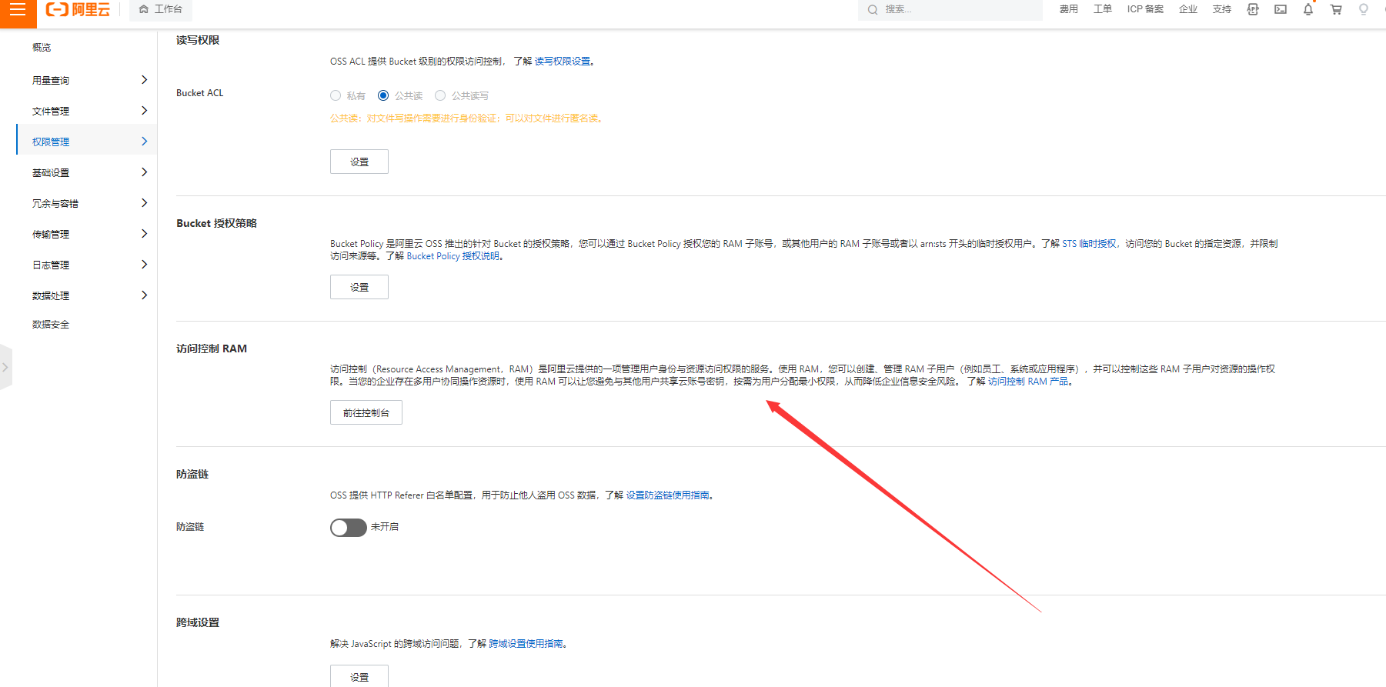Screen dimensions: 1386x687
Task: Expand the 权限管理 chevron
Action: 144,142
